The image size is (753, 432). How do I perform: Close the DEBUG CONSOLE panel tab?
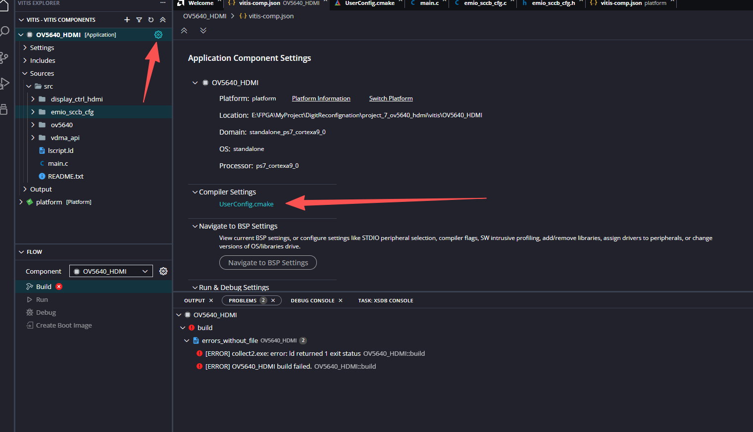(341, 300)
